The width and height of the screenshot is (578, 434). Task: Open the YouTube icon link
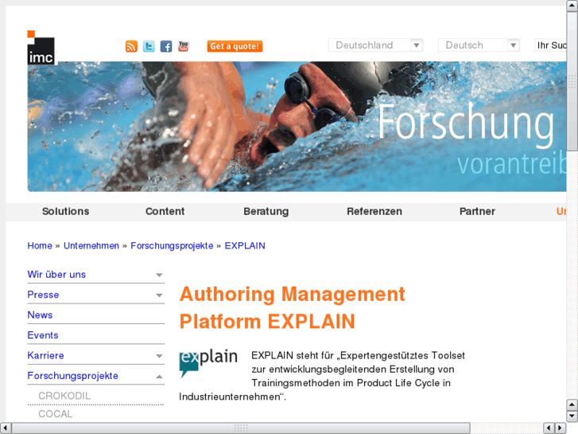click(183, 46)
